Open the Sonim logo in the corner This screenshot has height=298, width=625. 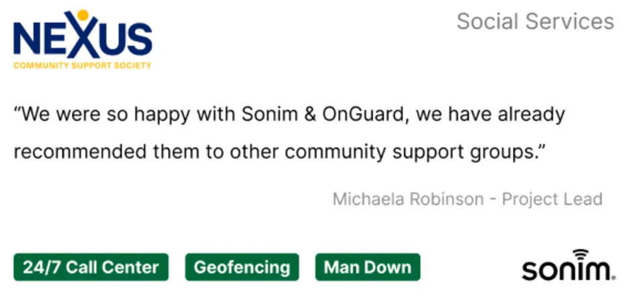pos(568,265)
